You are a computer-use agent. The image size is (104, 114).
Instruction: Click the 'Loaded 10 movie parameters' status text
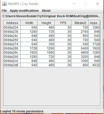(22, 111)
